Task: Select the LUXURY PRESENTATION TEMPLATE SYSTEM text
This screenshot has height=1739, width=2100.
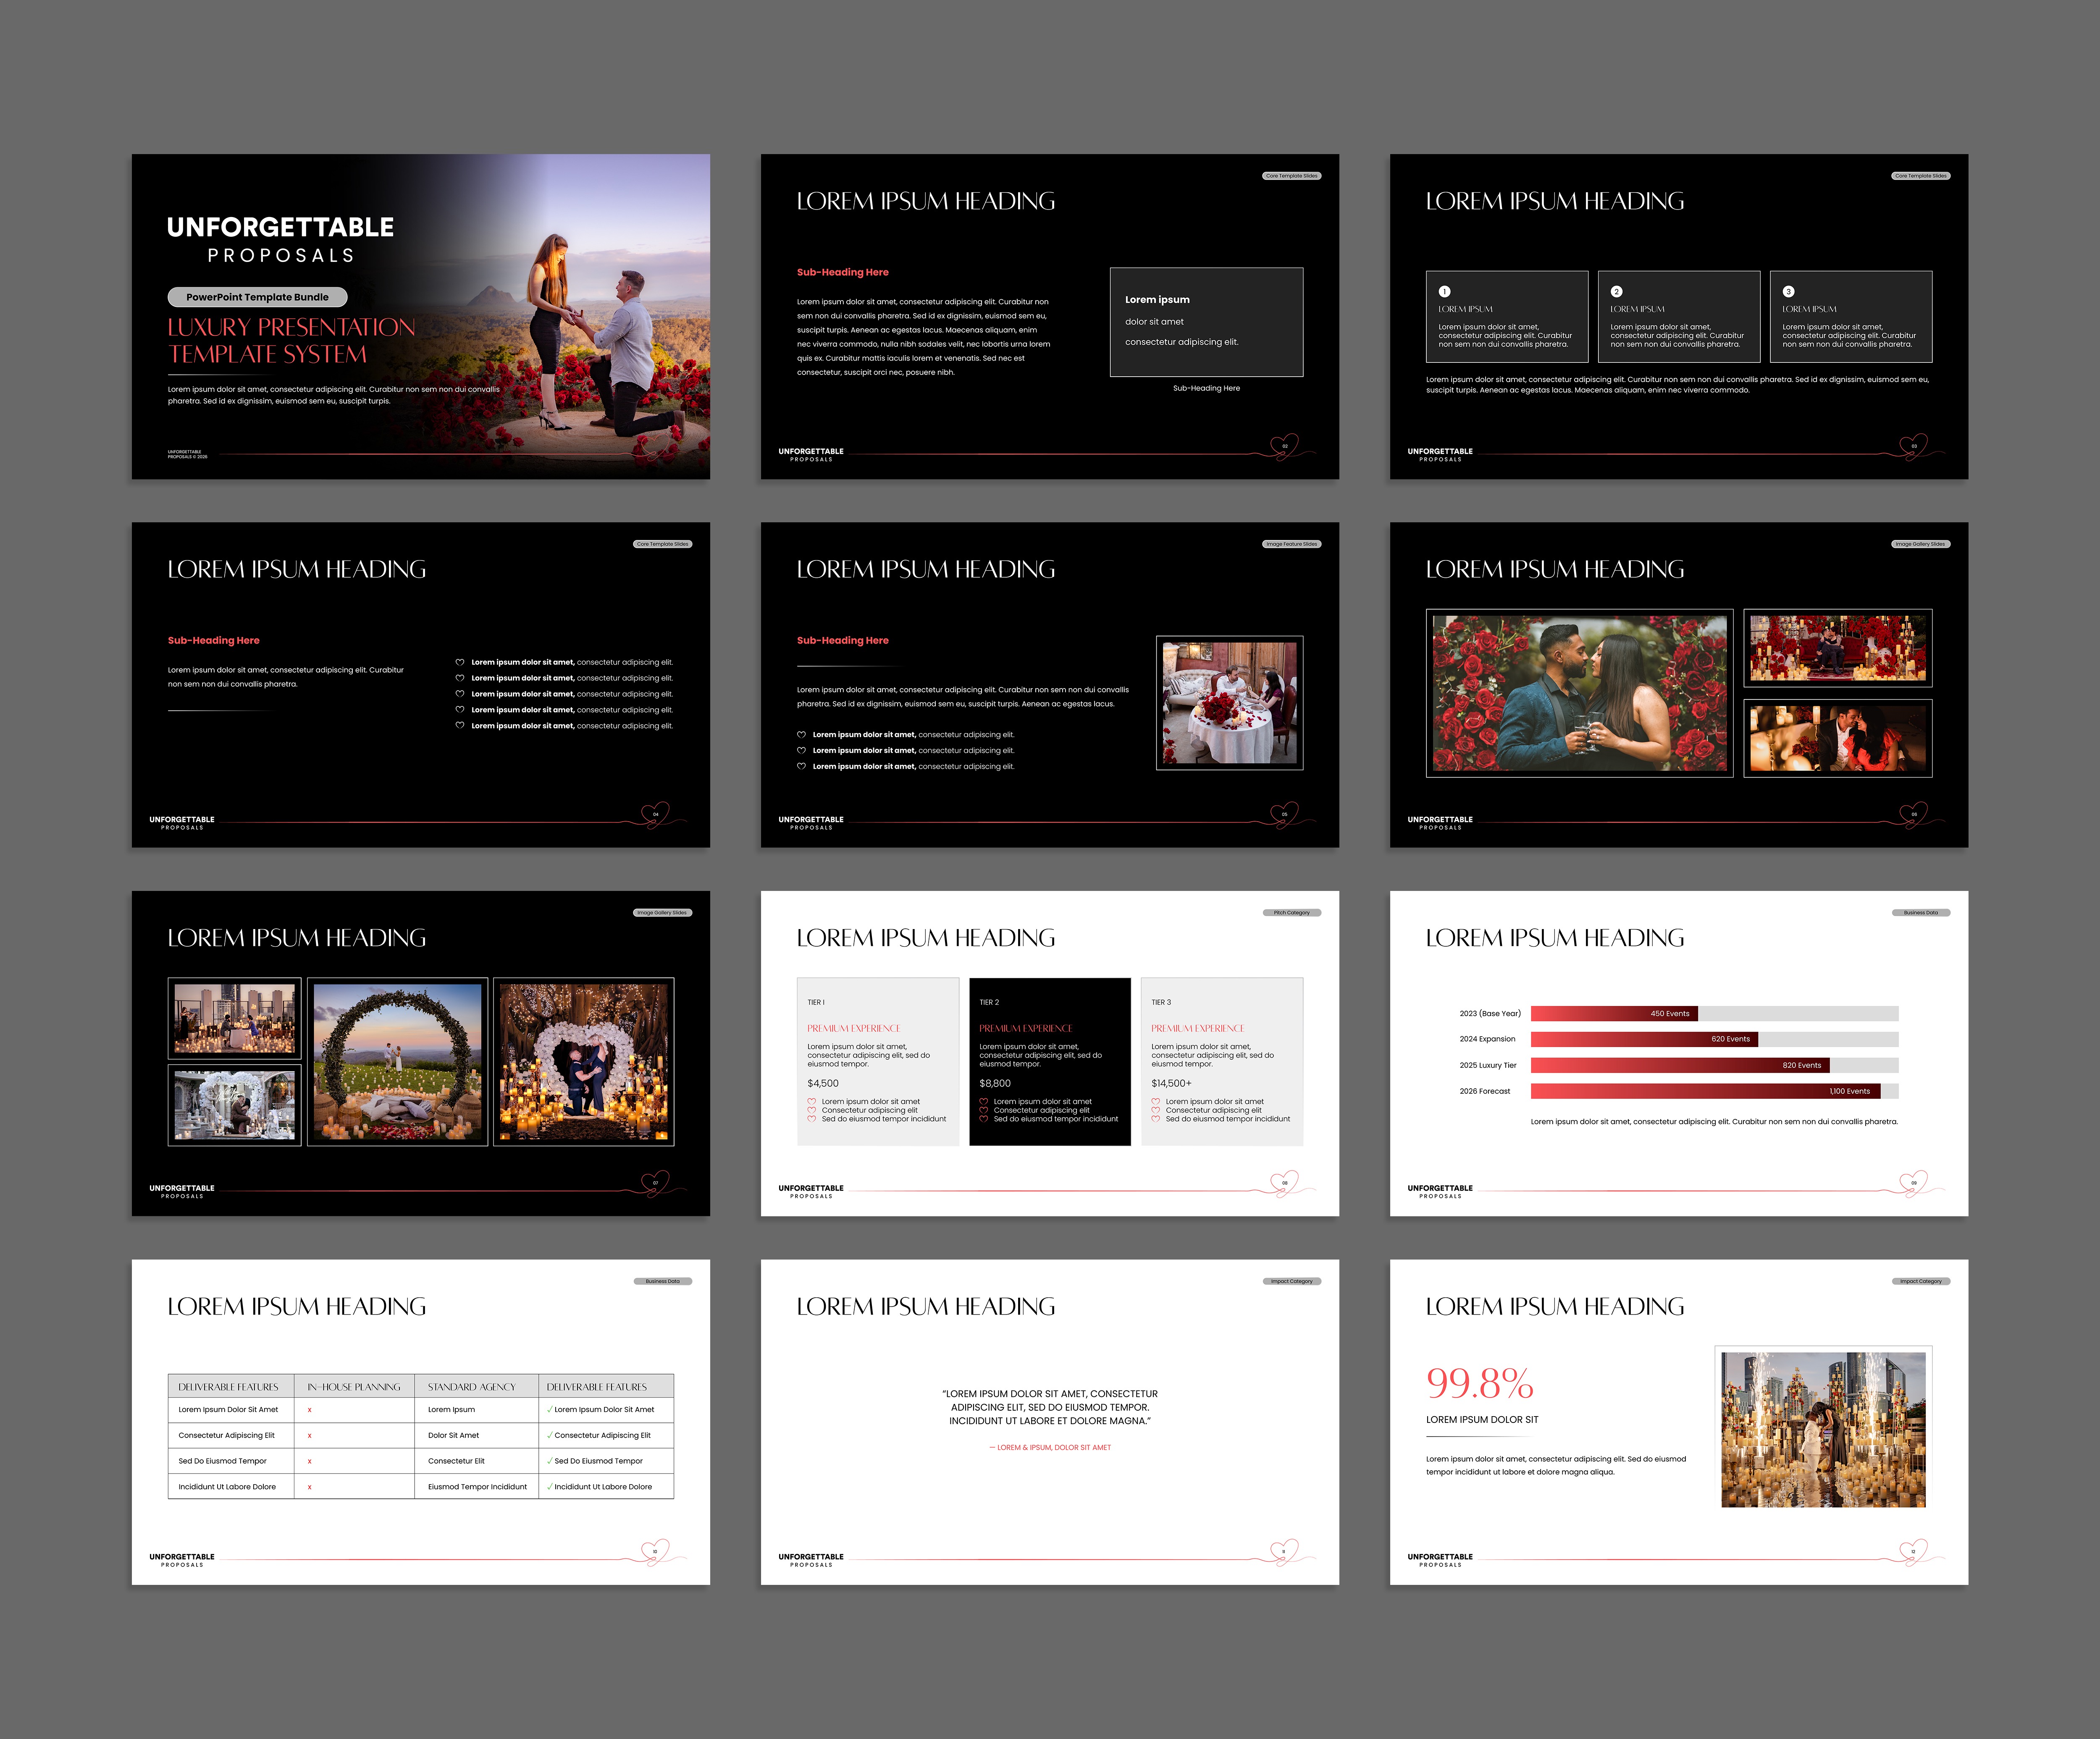Action: pos(291,341)
